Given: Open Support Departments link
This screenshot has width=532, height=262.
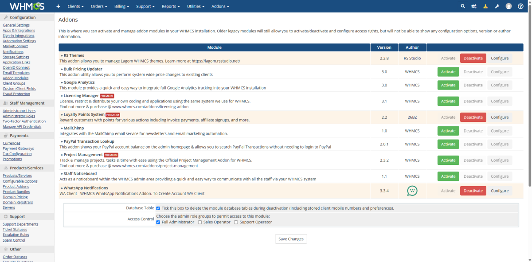Looking at the screenshot, I should point(20,224).
